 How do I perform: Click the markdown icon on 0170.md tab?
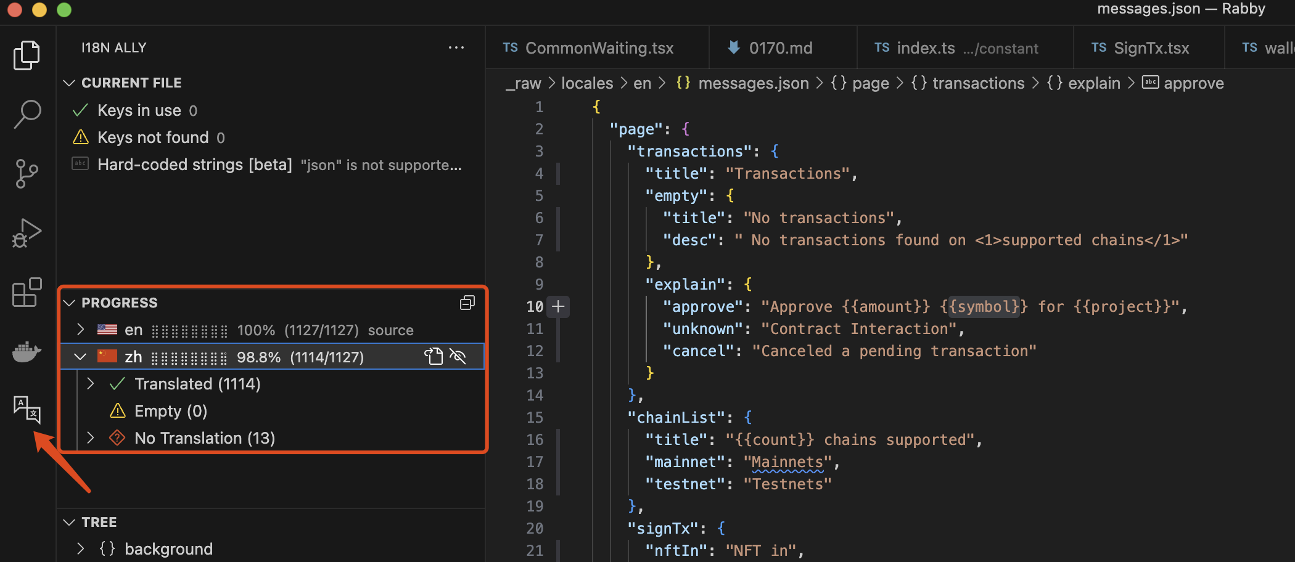coord(734,47)
